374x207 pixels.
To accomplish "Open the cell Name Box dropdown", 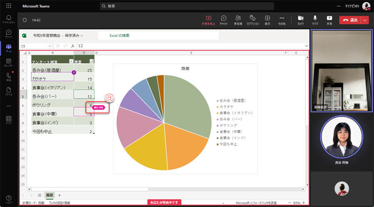I will point(49,46).
